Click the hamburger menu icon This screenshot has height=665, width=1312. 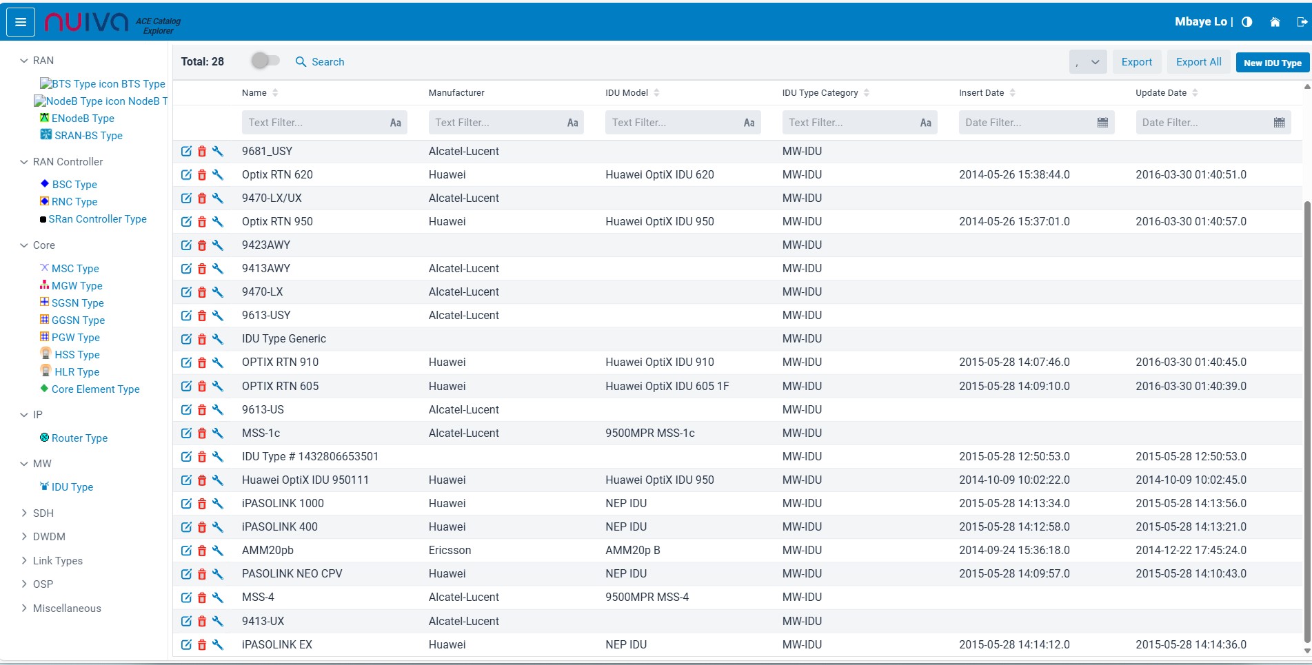coord(21,22)
